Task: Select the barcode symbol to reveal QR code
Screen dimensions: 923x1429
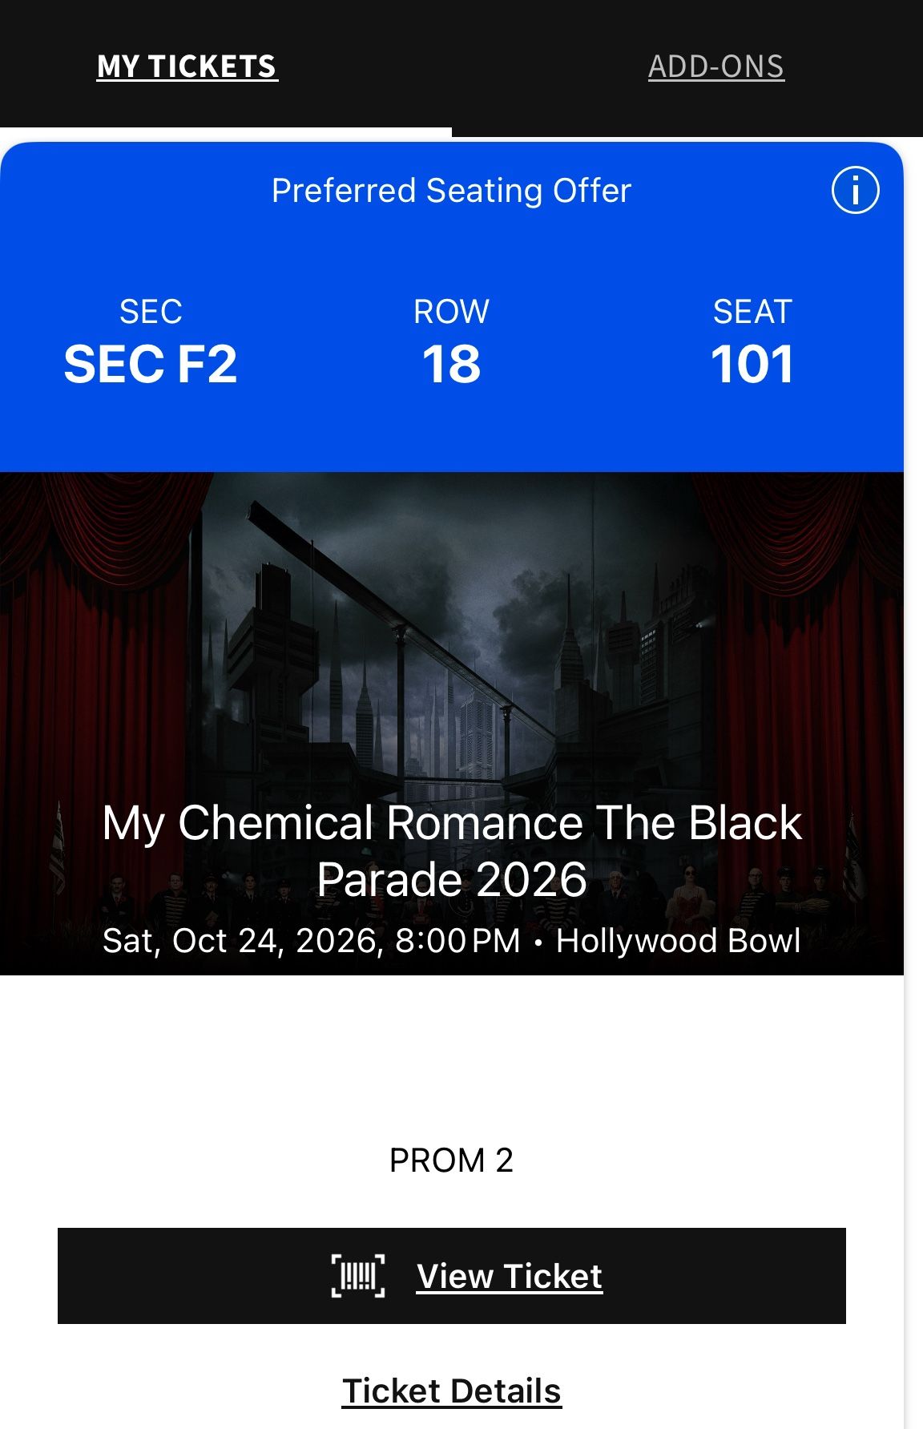Action: pos(357,1276)
